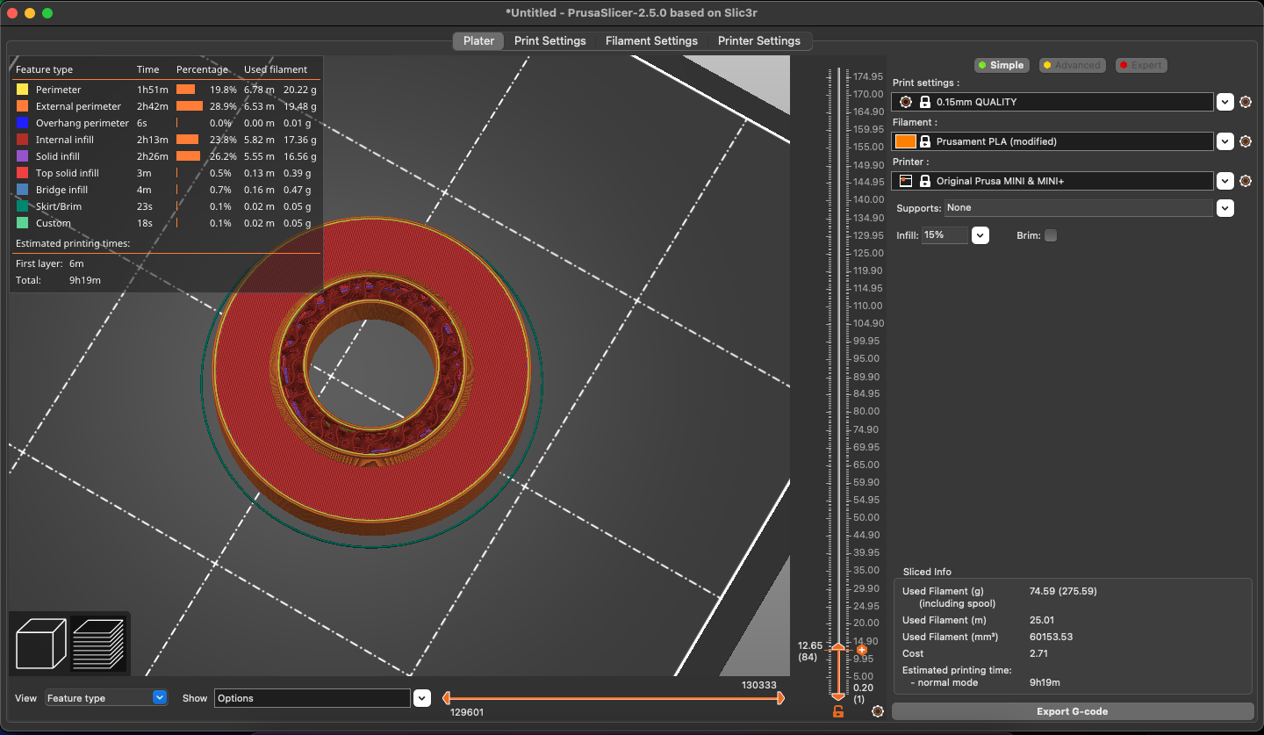The height and width of the screenshot is (735, 1264).
Task: Open the Supports dropdown
Action: click(1225, 208)
